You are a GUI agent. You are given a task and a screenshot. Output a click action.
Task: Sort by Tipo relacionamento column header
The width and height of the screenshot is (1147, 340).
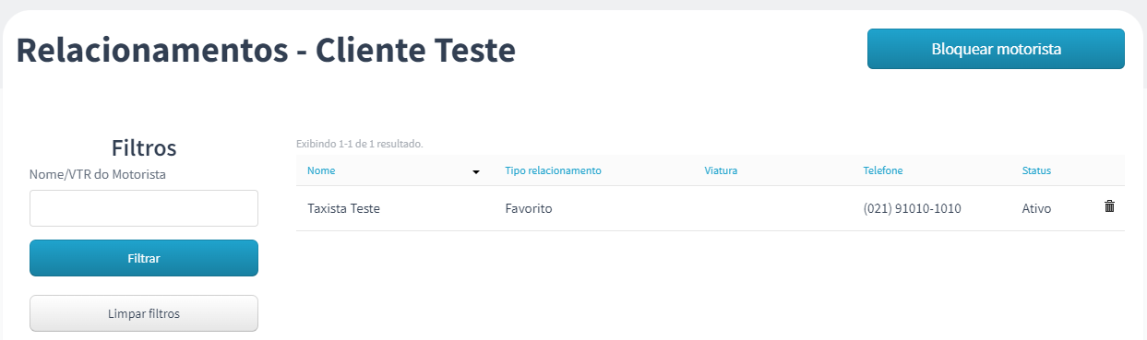(553, 170)
